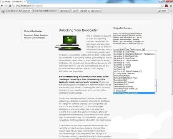The width and height of the screenshot is (173, 139).
Task: Click the browser back arrow
Action: coord(2,6)
